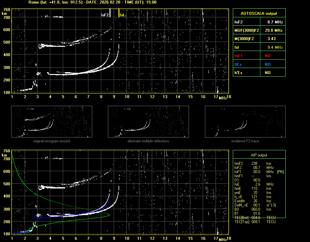The width and height of the screenshot is (310, 242).
Task: Click the AIP output header
Action: coord(259,155)
